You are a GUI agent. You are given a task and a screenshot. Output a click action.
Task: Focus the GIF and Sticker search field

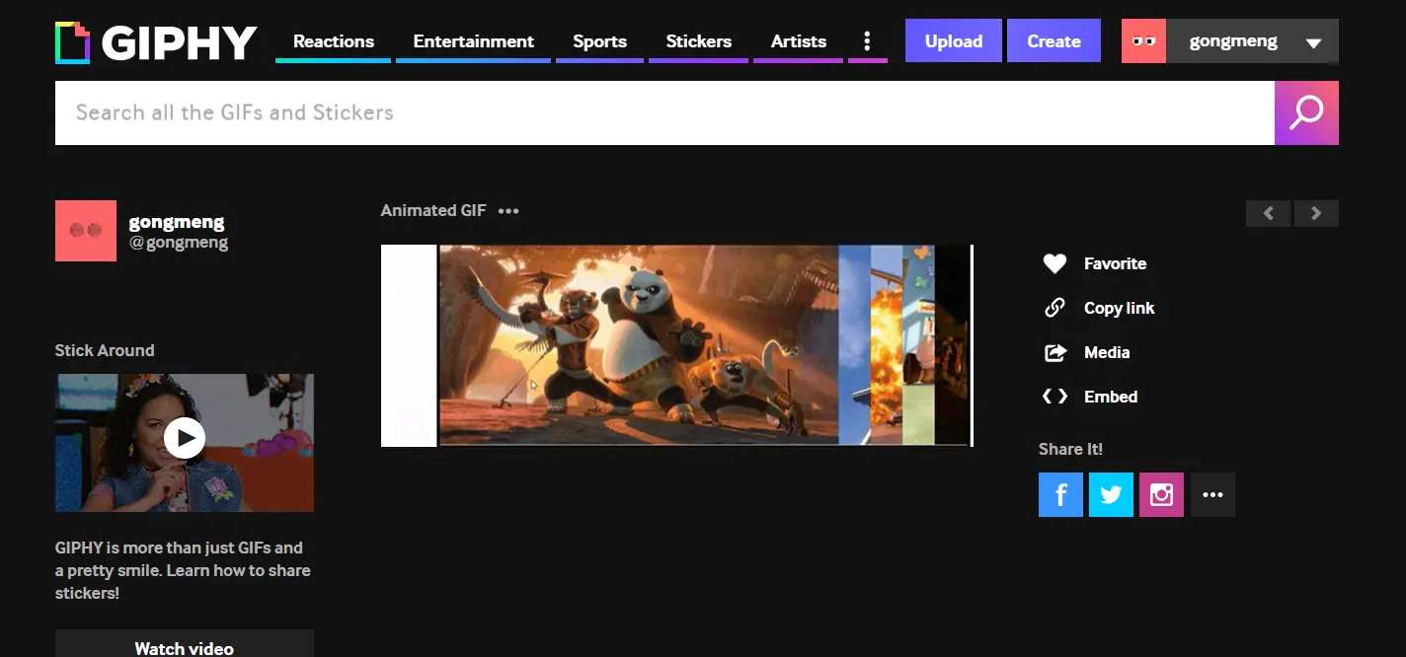pyautogui.click(x=664, y=112)
